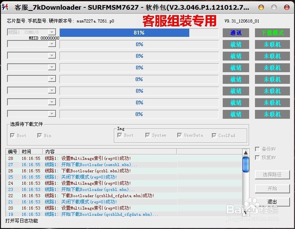
Task: Click the orange minimize window button
Action: pyautogui.click(x=261, y=7)
